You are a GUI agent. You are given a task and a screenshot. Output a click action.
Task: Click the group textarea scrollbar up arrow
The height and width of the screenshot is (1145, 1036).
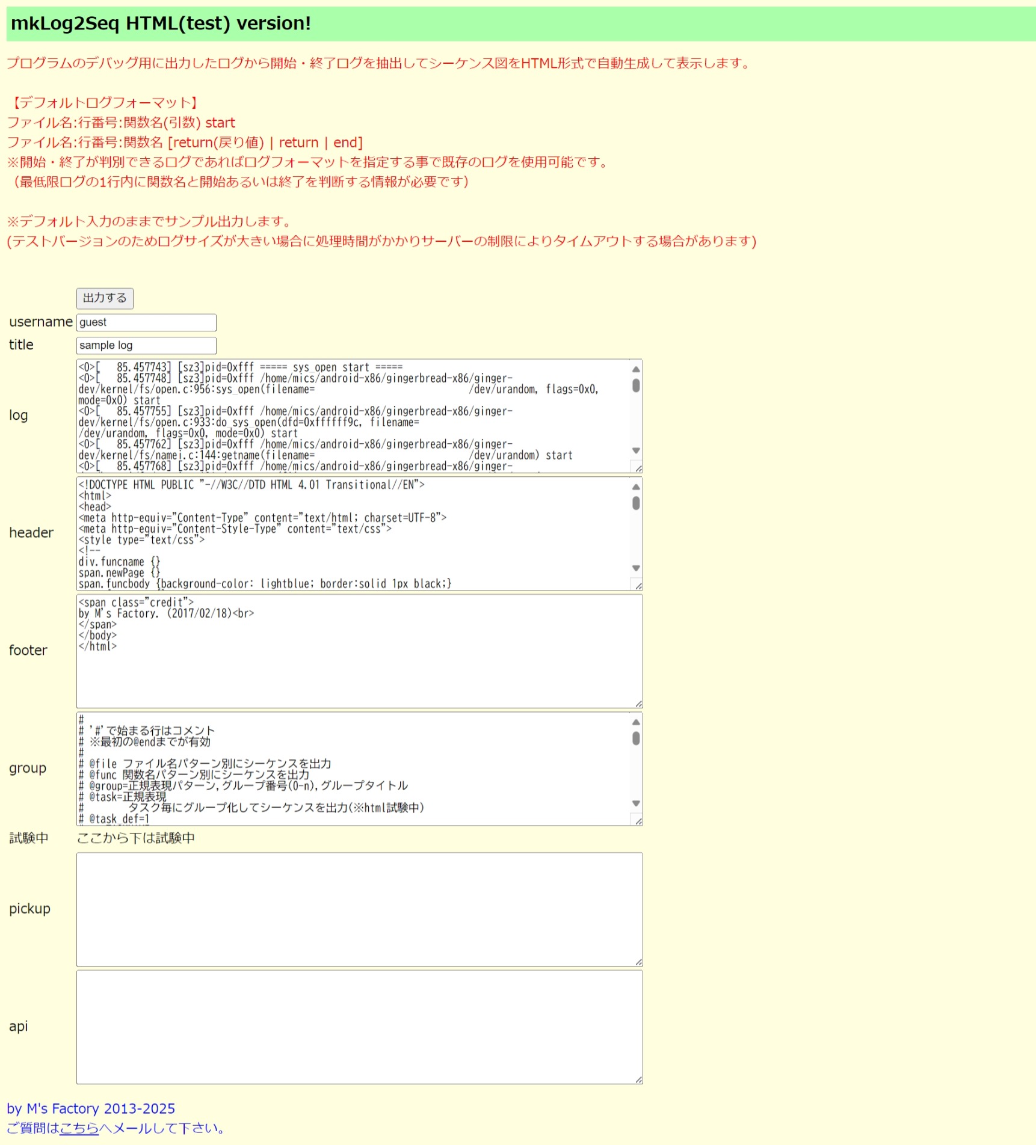pyautogui.click(x=635, y=721)
